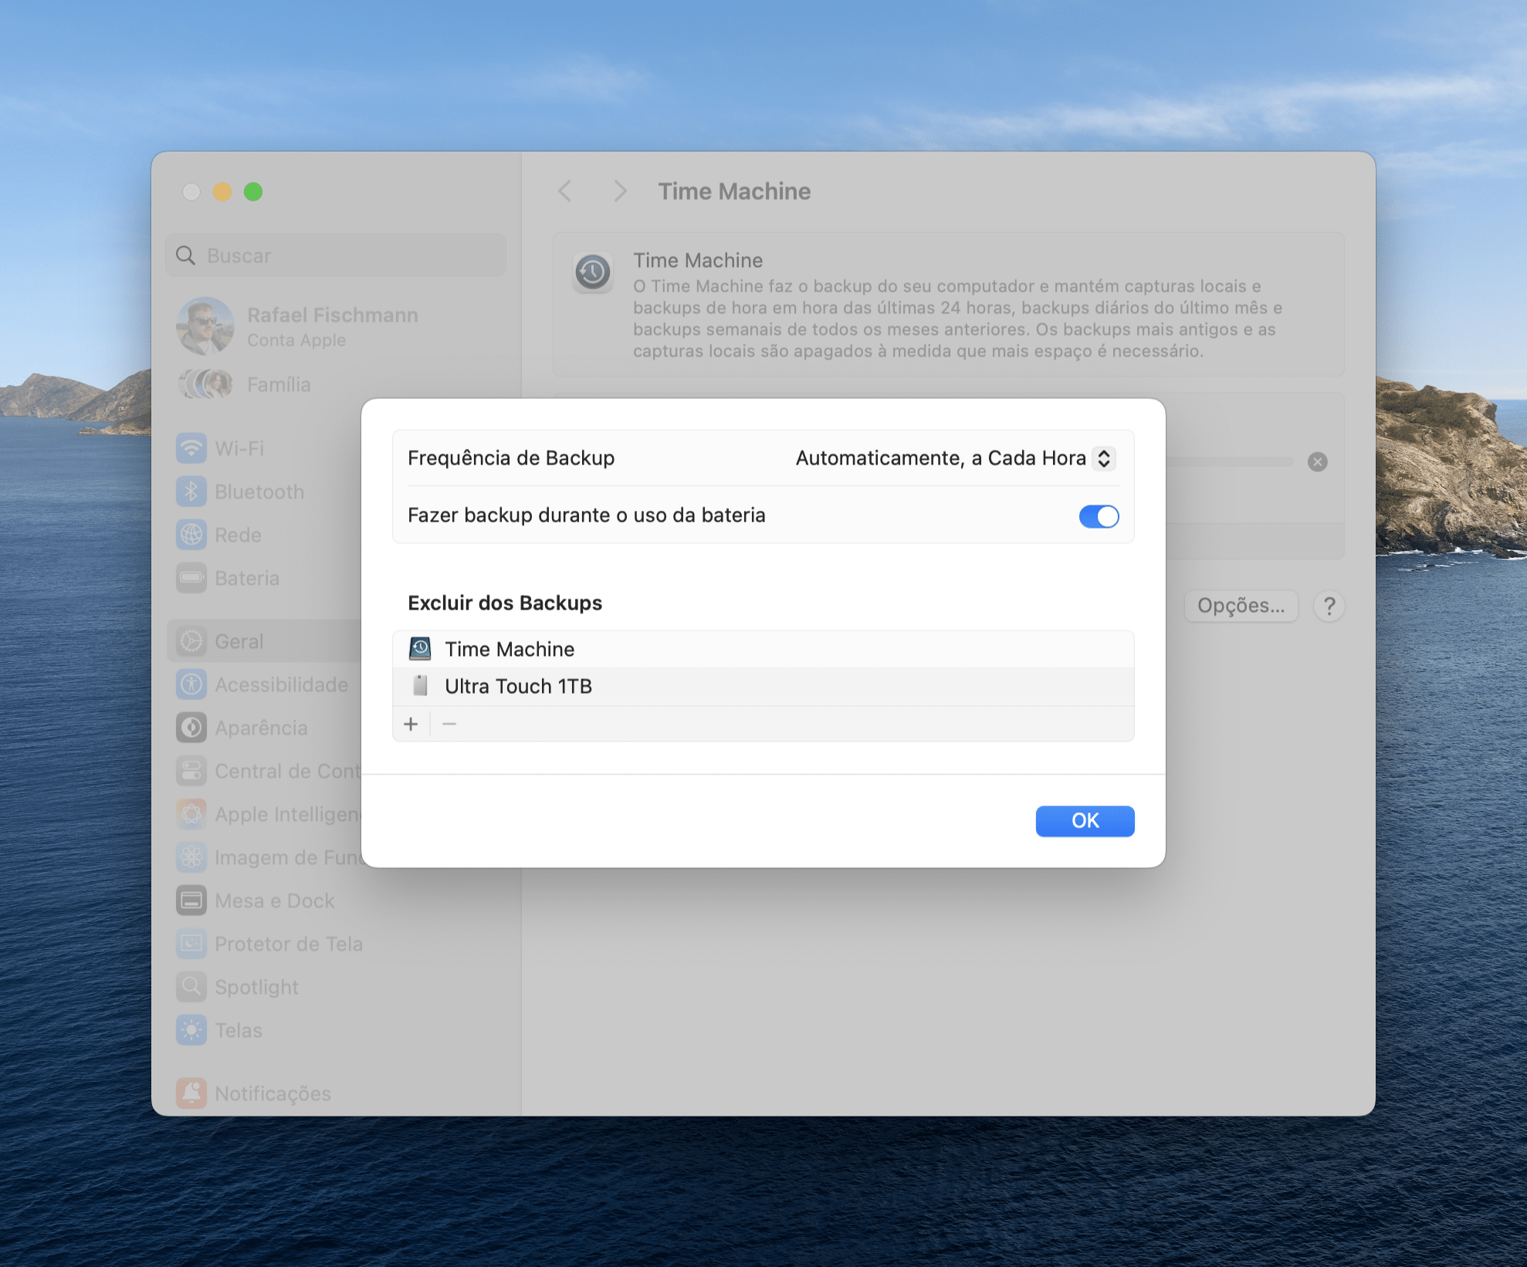Click the green zoom window button

coord(253,191)
